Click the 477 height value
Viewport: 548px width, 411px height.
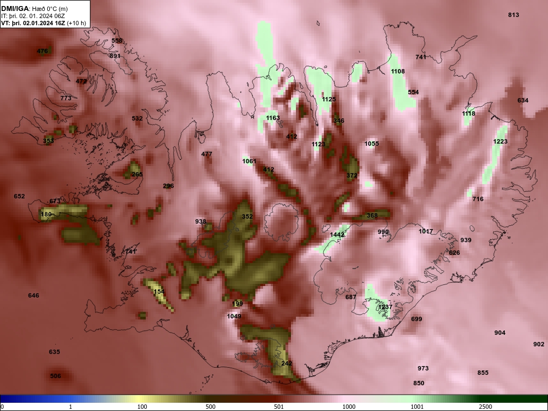[x=207, y=154]
